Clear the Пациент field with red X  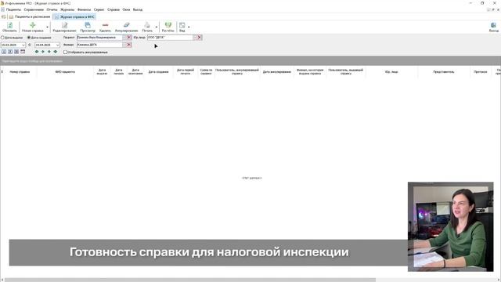(x=129, y=38)
